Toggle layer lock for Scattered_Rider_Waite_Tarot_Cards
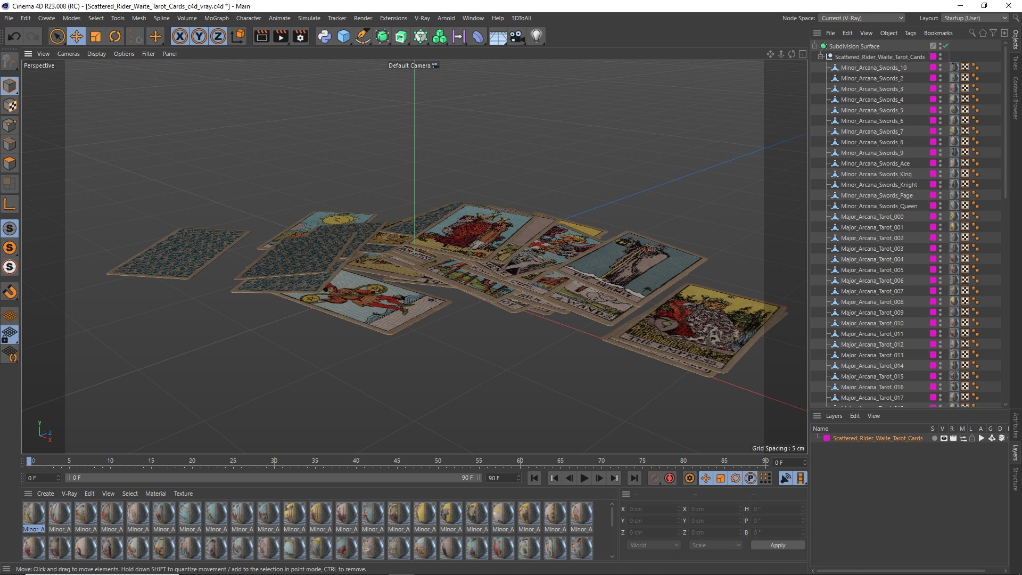This screenshot has height=575, width=1022. 972,438
